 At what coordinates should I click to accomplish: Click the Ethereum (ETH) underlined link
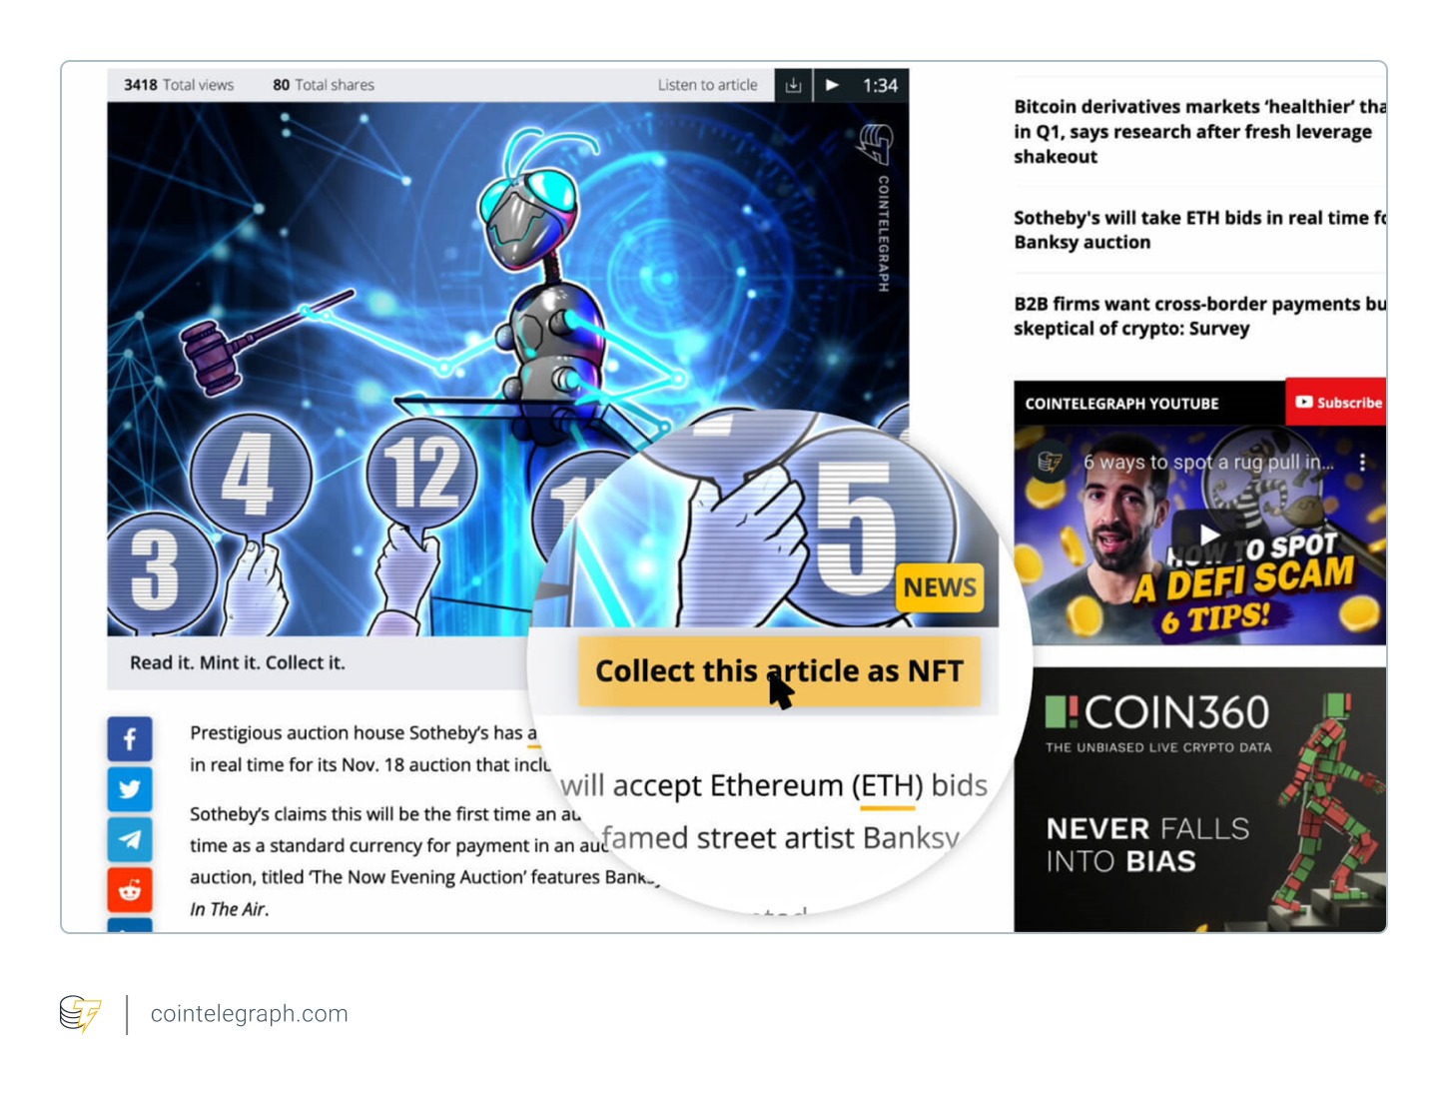coord(887,786)
